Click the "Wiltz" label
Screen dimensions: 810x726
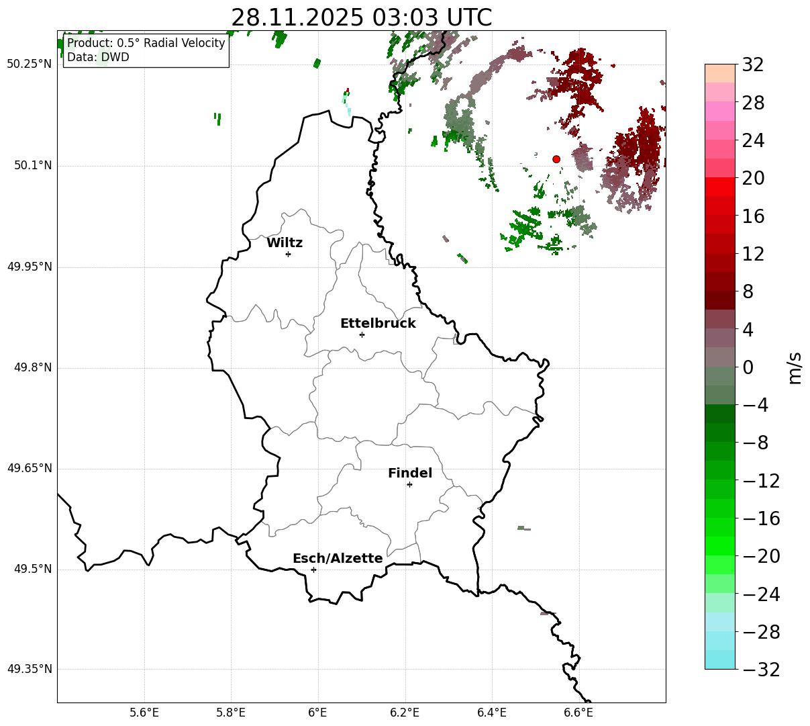click(x=285, y=243)
